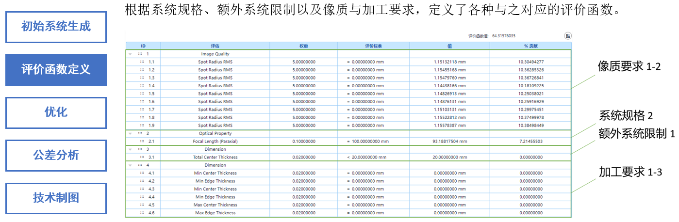This screenshot has height=222, width=679.
Task: Collapse group 1 Image Quality
Action: 130,54
